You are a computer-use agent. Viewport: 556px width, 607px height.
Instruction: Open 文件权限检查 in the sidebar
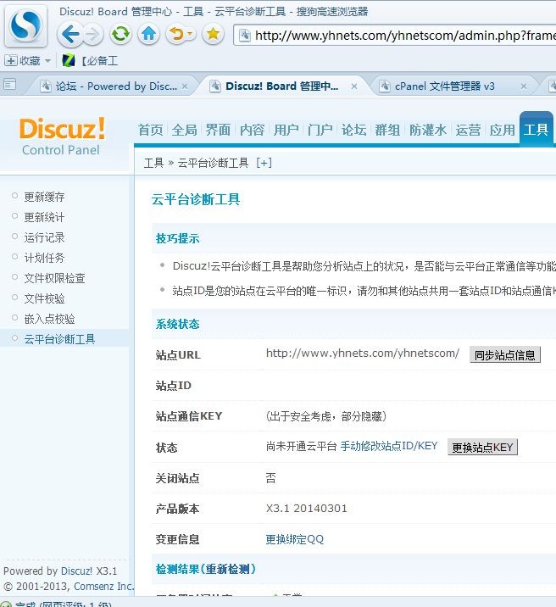[x=54, y=278]
